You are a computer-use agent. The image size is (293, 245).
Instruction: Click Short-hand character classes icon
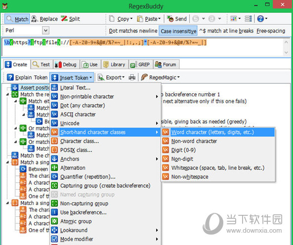click(x=54, y=132)
